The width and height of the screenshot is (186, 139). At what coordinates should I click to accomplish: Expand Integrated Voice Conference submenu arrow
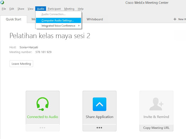[x=79, y=26]
